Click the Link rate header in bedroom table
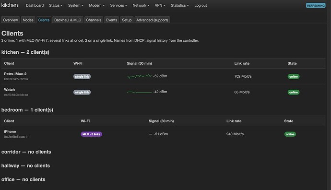Image resolution: width=331 pixels, height=190 pixels. [x=234, y=121]
